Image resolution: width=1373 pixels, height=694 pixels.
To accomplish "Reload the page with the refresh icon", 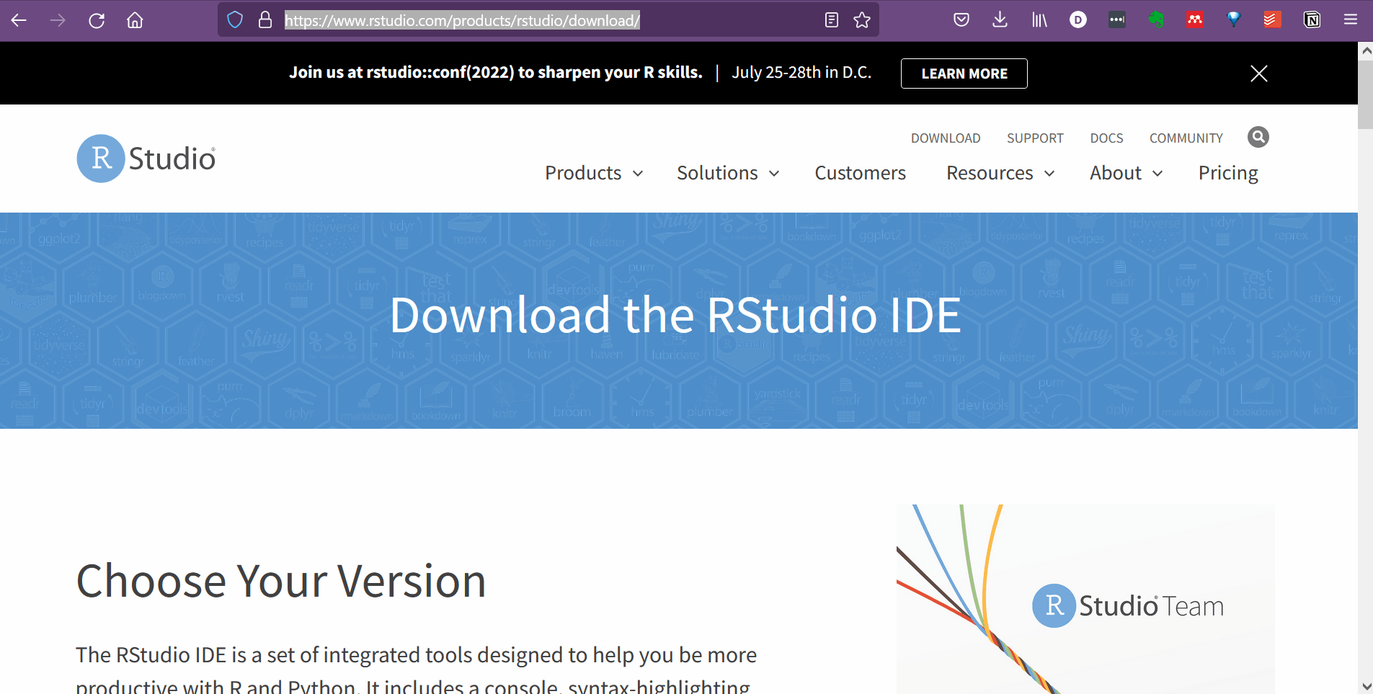I will pyautogui.click(x=97, y=20).
